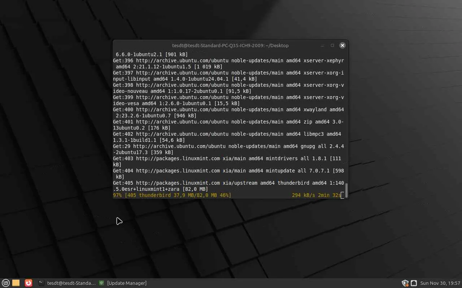
Task: Launch the Files folder icon in the panel
Action: click(16, 283)
